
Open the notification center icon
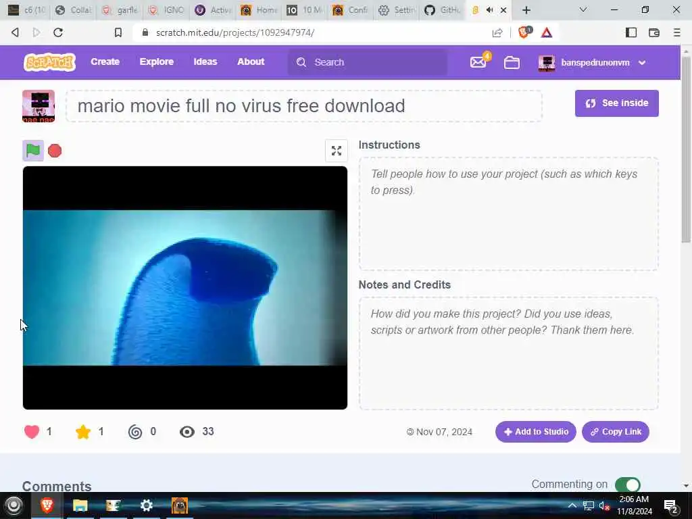click(x=671, y=506)
